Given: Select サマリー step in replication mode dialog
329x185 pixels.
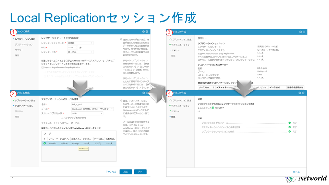Looking at the screenshot, I should click(19, 50).
